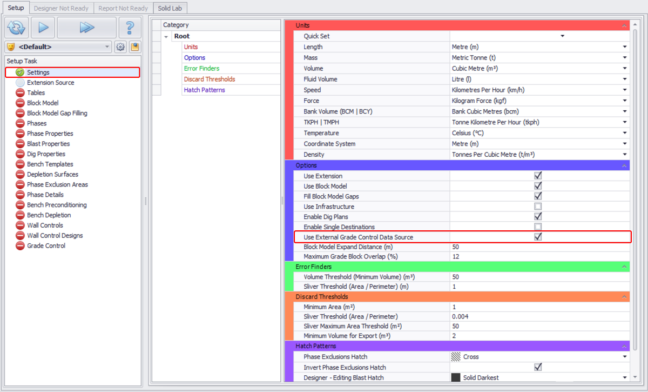
Task: Select the Setup tab
Action: [15, 8]
